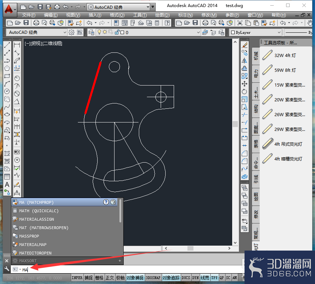Image resolution: width=315 pixels, height=284 pixels.
Task: Open the layer 0 dropdown list
Action: (x=198, y=32)
